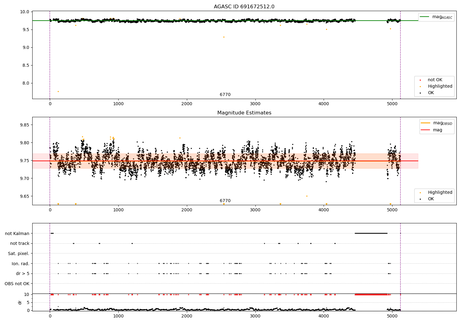Click the '6770' label in the top plot
Image resolution: width=461 pixels, height=323 pixels.
pos(225,95)
